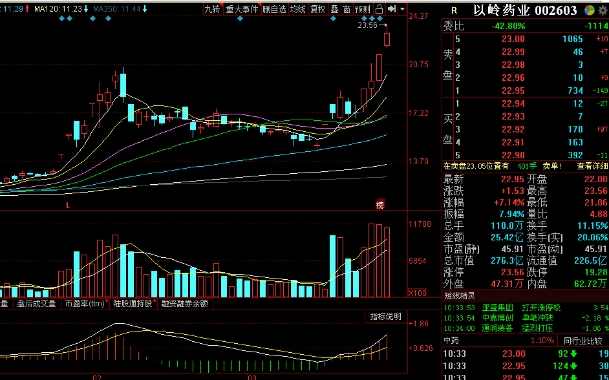Click sell level 1 price 22.95
This screenshot has height=380, width=609.
(513, 90)
